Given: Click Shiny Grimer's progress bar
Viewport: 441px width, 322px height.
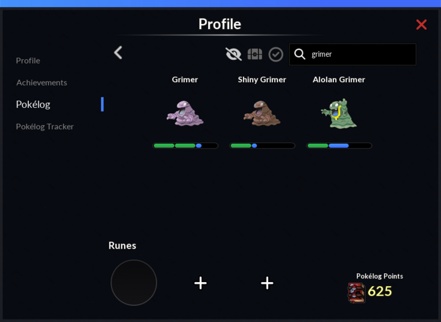Looking at the screenshot, I should pyautogui.click(x=262, y=145).
